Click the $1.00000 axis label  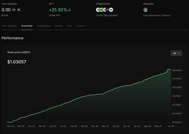click(x=177, y=122)
